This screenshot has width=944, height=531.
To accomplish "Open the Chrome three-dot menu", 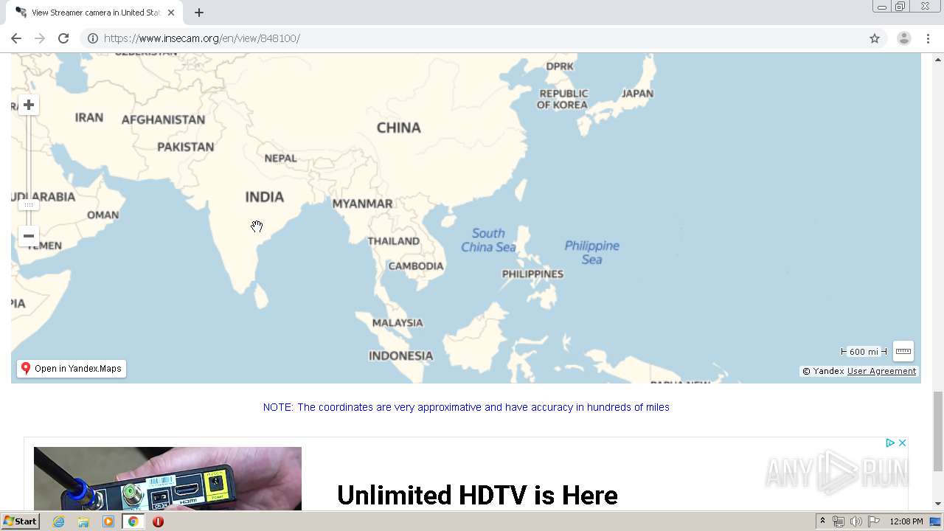I will click(x=929, y=38).
